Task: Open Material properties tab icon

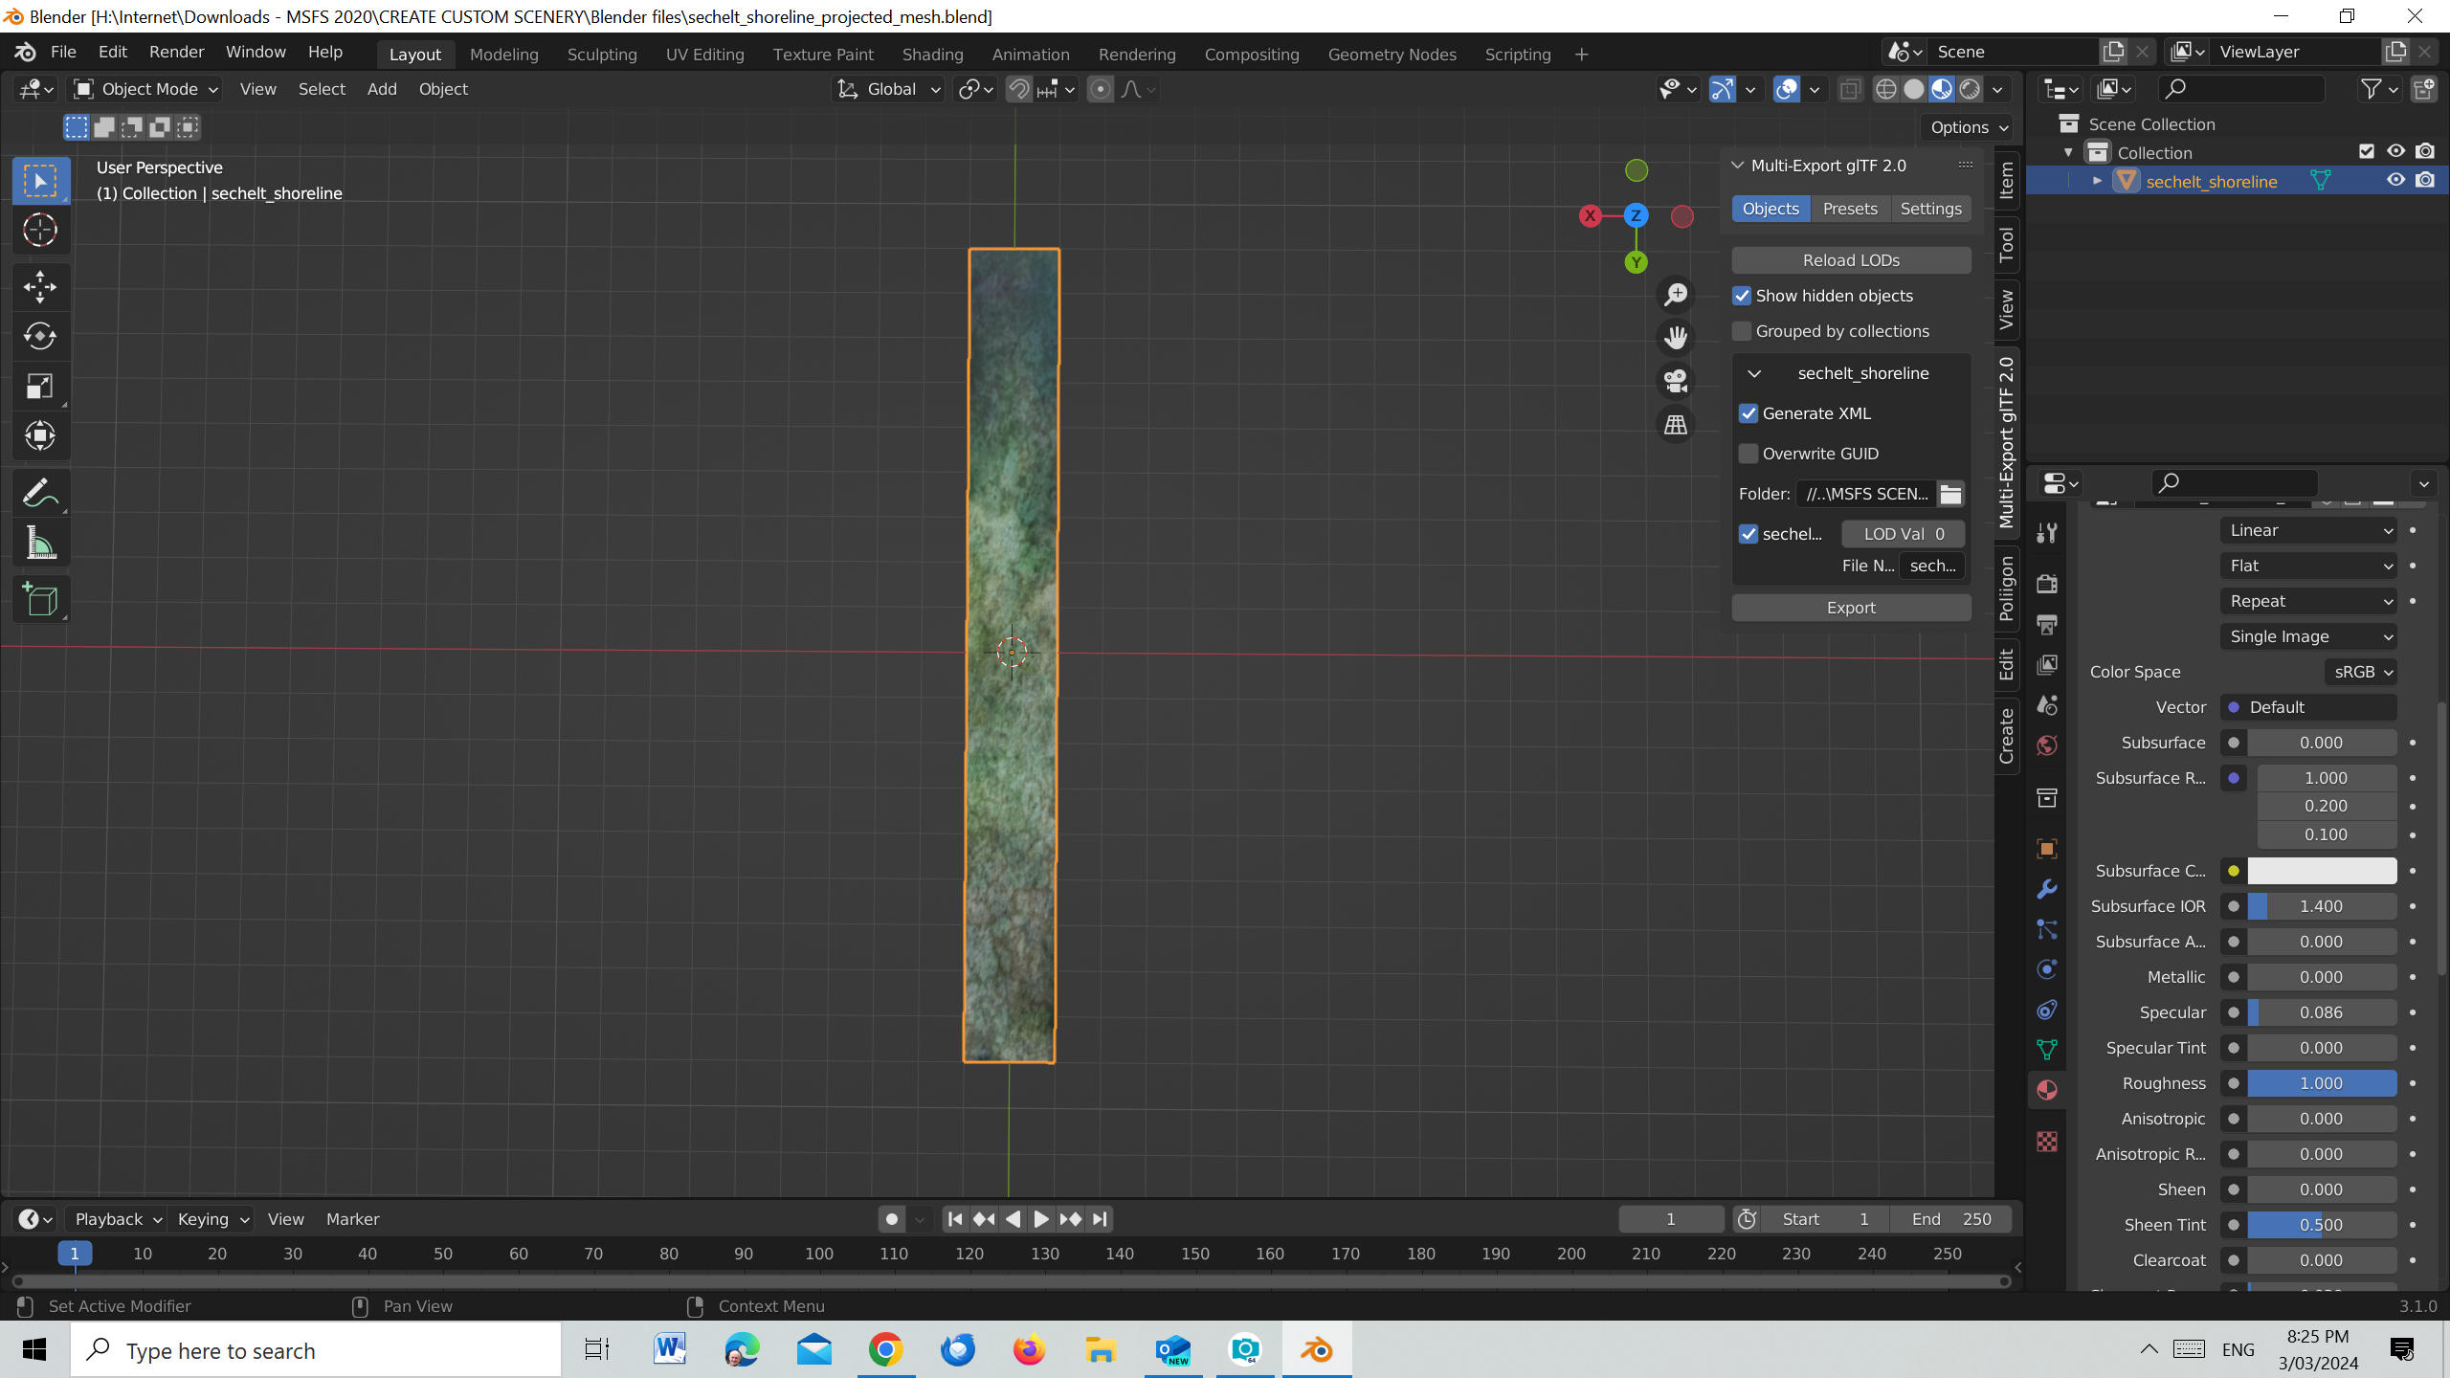Action: (2047, 1091)
